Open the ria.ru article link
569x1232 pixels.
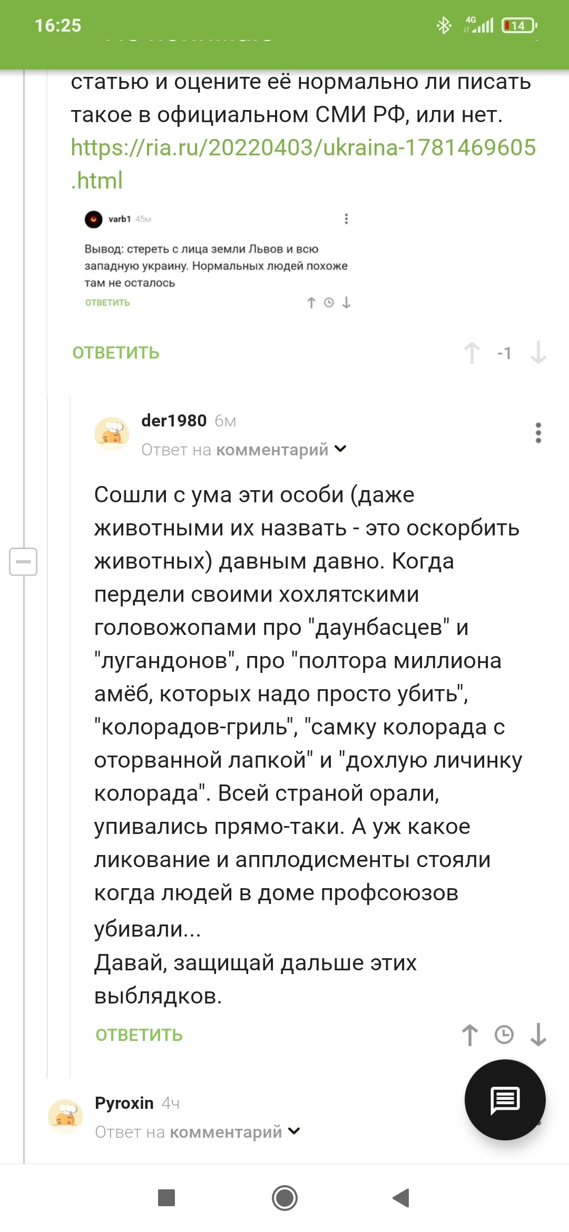tap(303, 164)
